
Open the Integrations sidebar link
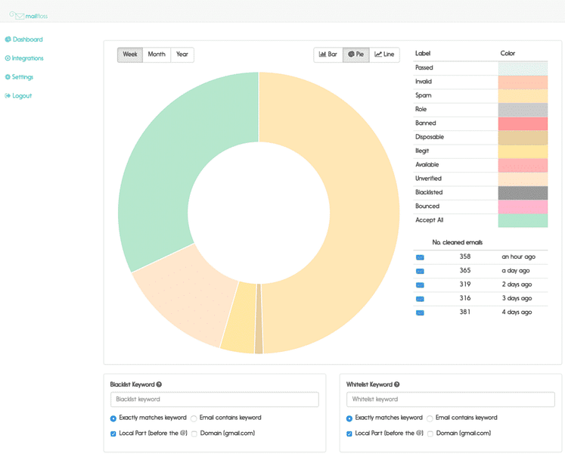pyautogui.click(x=24, y=58)
